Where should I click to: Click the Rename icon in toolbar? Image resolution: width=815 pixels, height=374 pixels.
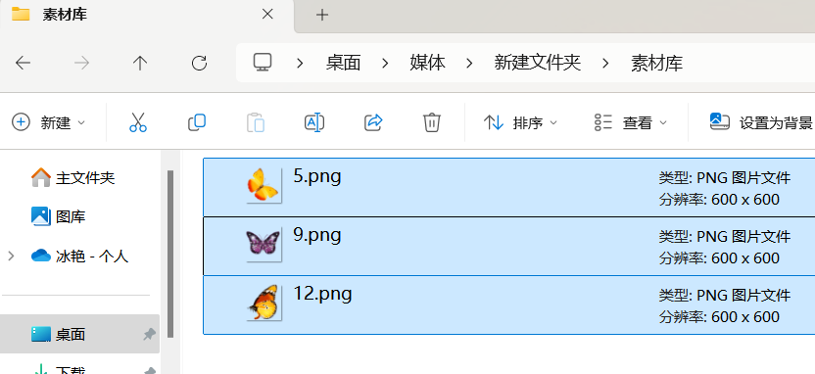pyautogui.click(x=314, y=122)
